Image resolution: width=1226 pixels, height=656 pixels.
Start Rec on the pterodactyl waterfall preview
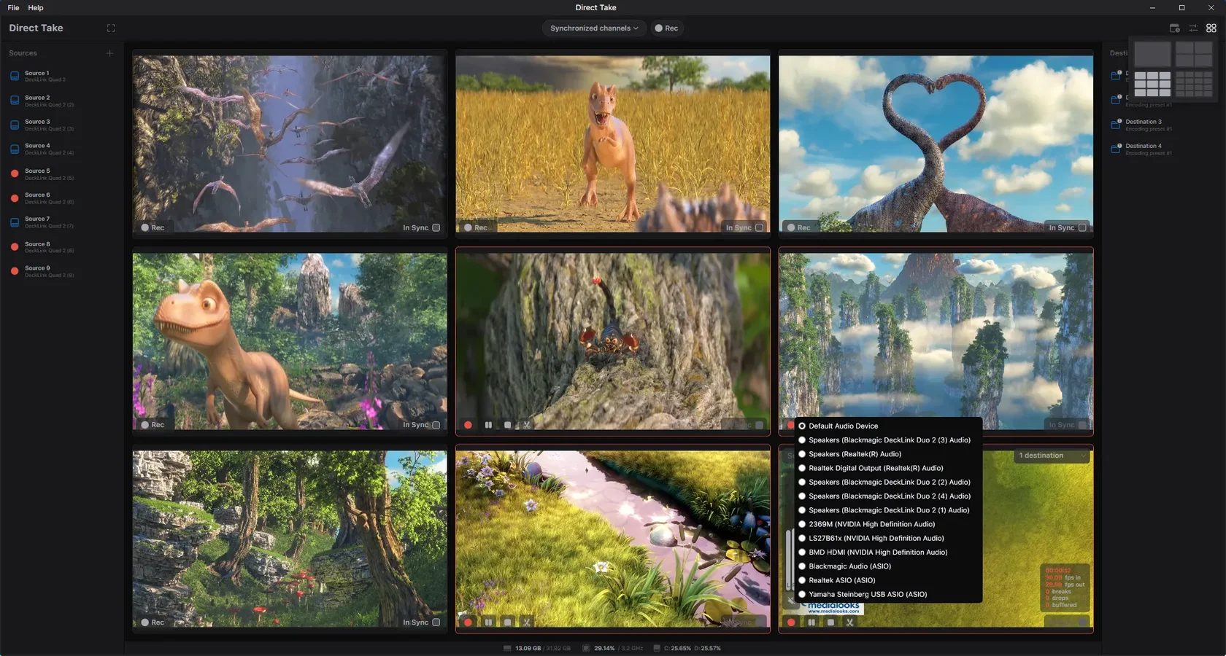[x=153, y=227]
